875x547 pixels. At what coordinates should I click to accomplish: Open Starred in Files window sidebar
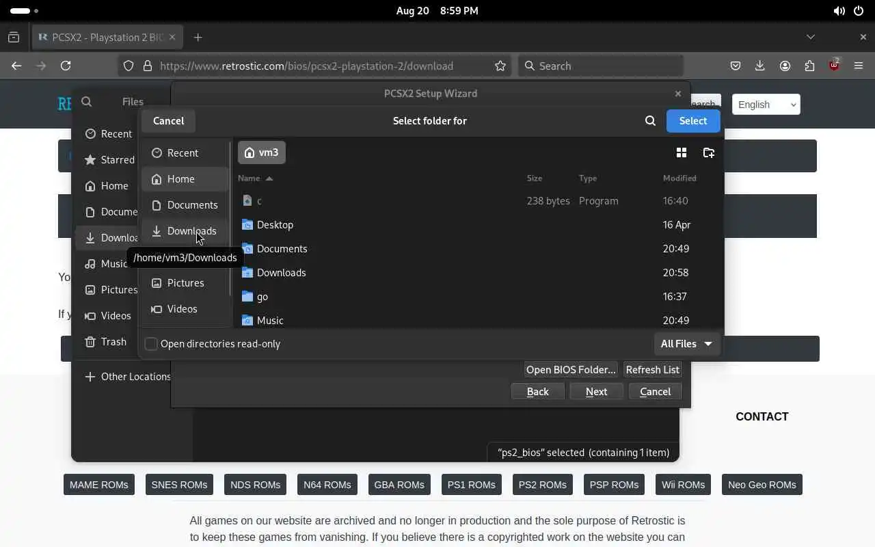pos(108,160)
